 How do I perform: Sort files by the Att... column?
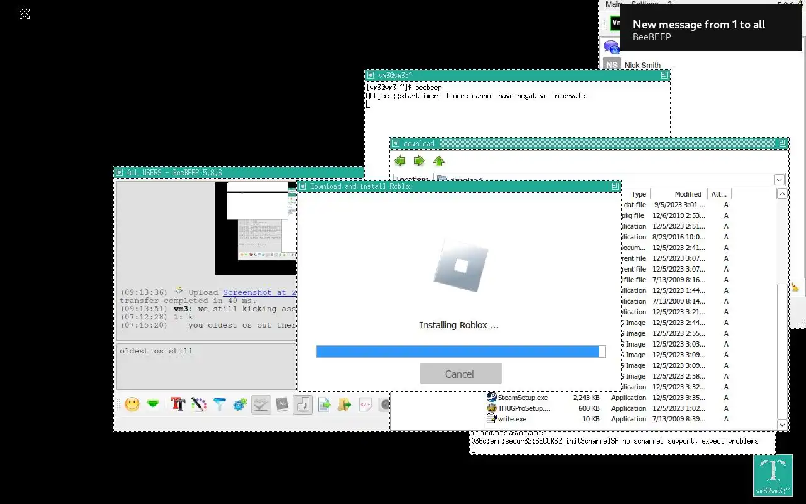click(x=718, y=194)
